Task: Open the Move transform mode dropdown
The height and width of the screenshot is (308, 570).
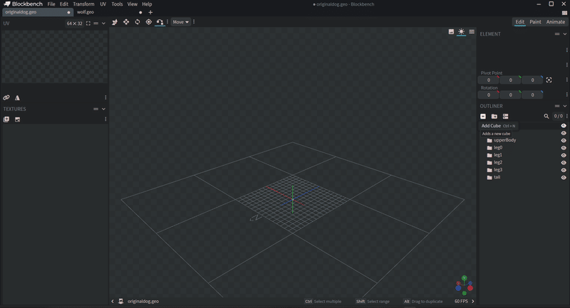Action: pyautogui.click(x=181, y=22)
